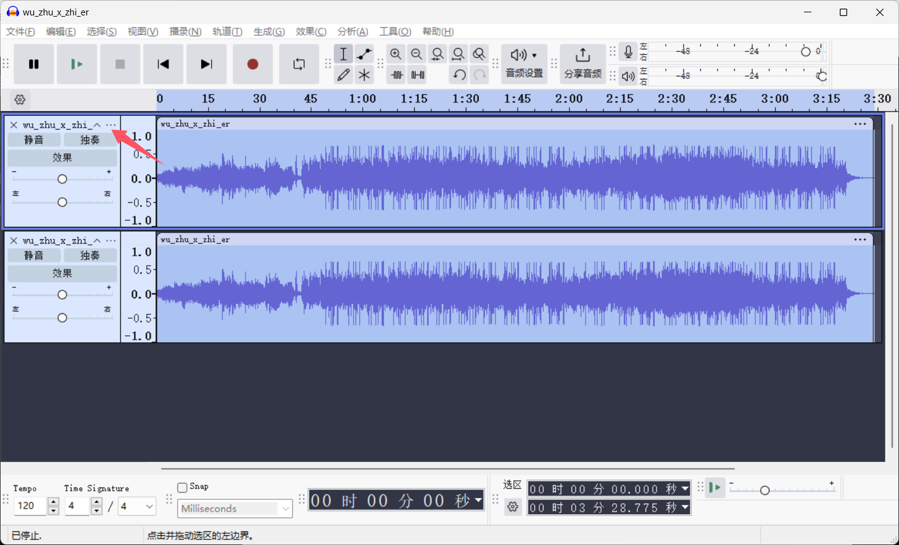899x545 pixels.
Task: Click the Zoom In magnifier
Action: (396, 54)
